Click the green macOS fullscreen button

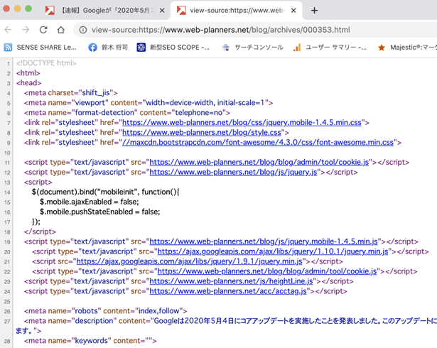28,9
